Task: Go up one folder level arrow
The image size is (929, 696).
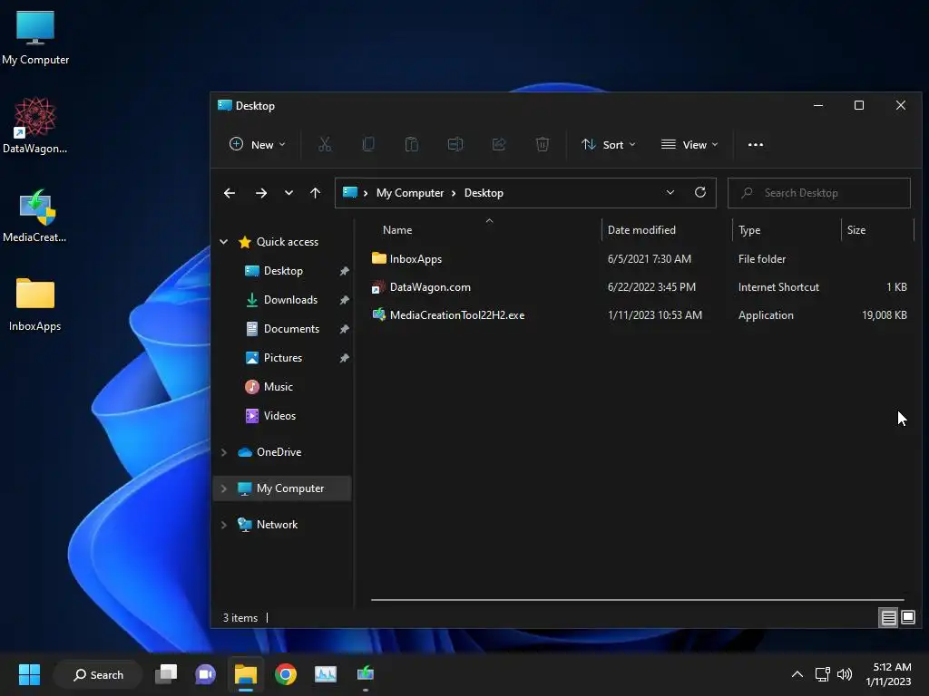Action: tap(315, 193)
